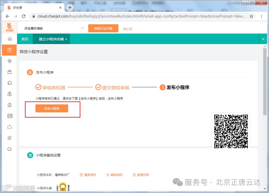
Task: Open the shopping bag icon in sidebar
Action: 10,72
